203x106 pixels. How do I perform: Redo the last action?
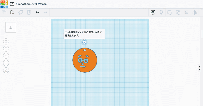click(x=45, y=12)
